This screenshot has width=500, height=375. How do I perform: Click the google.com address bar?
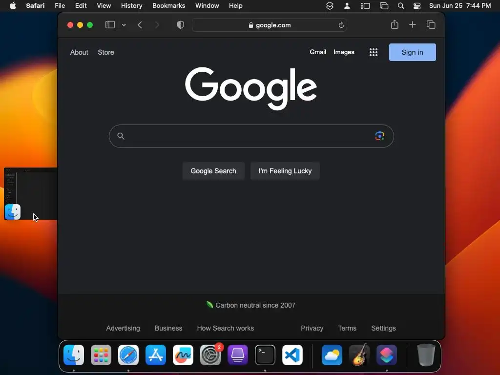pos(270,25)
